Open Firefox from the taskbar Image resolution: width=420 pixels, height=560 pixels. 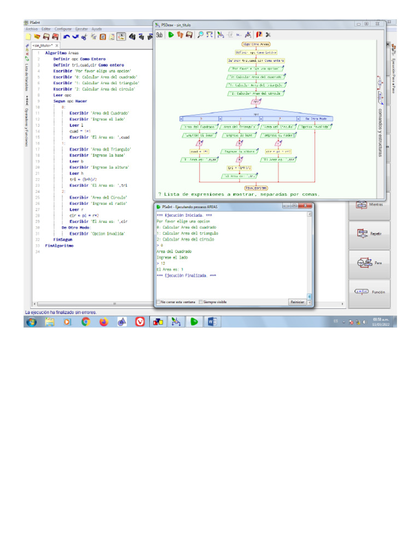104,322
